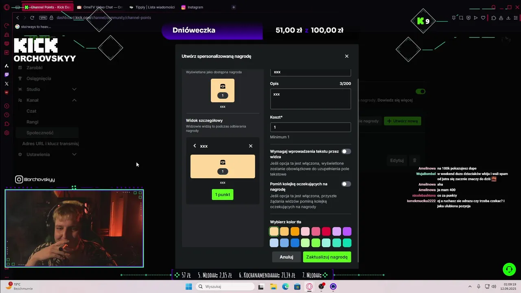Open 'Dowiedz się więcej' link
This screenshot has width=521, height=293.
coord(395,100)
